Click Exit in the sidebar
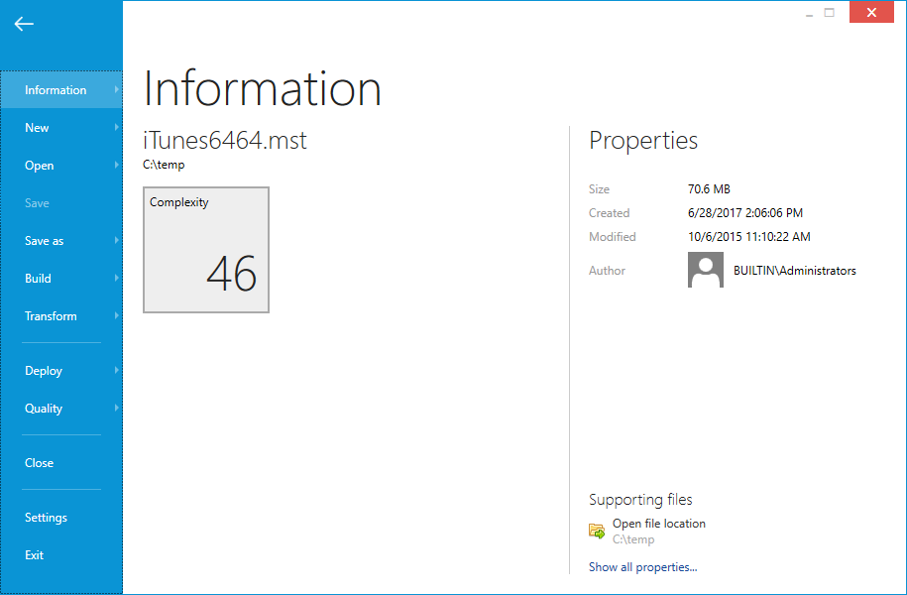This screenshot has height=595, width=907. pyautogui.click(x=35, y=555)
